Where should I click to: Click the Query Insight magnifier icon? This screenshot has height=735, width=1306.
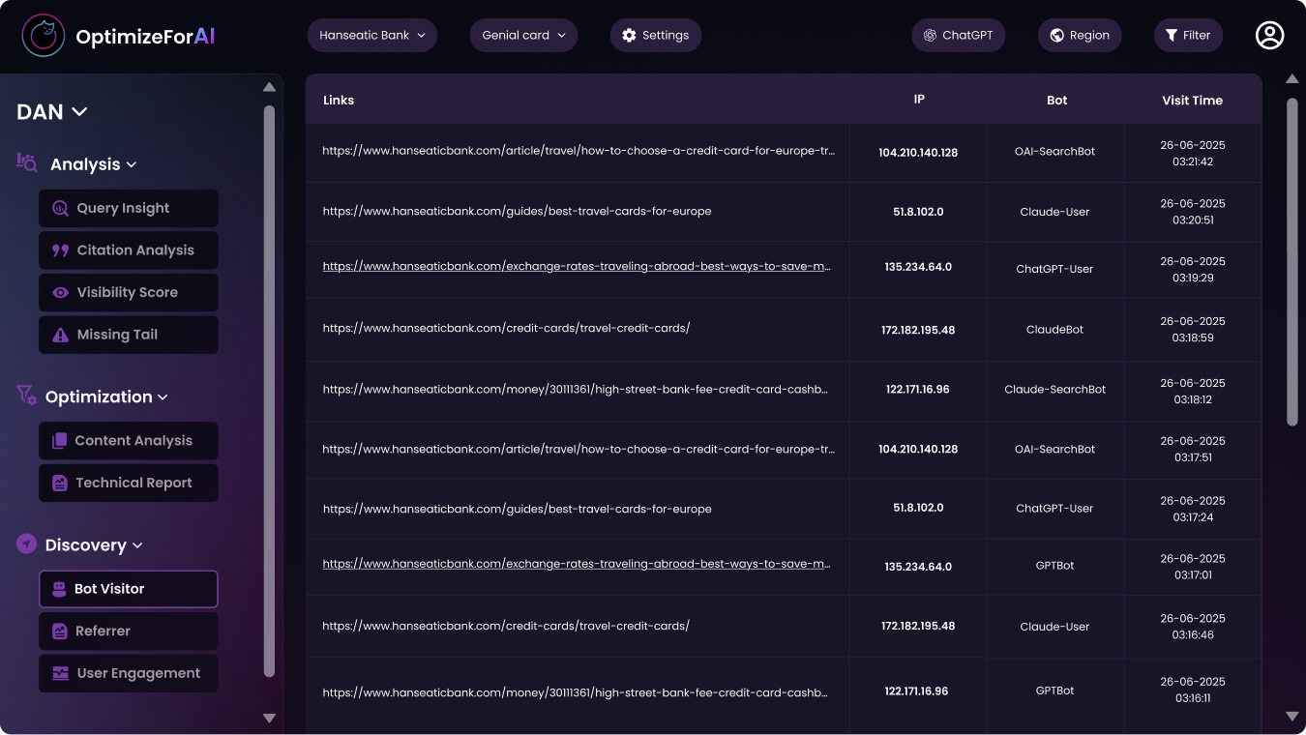60,208
